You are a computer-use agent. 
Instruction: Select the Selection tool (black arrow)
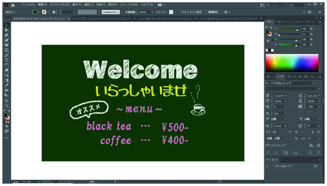click(x=6, y=25)
